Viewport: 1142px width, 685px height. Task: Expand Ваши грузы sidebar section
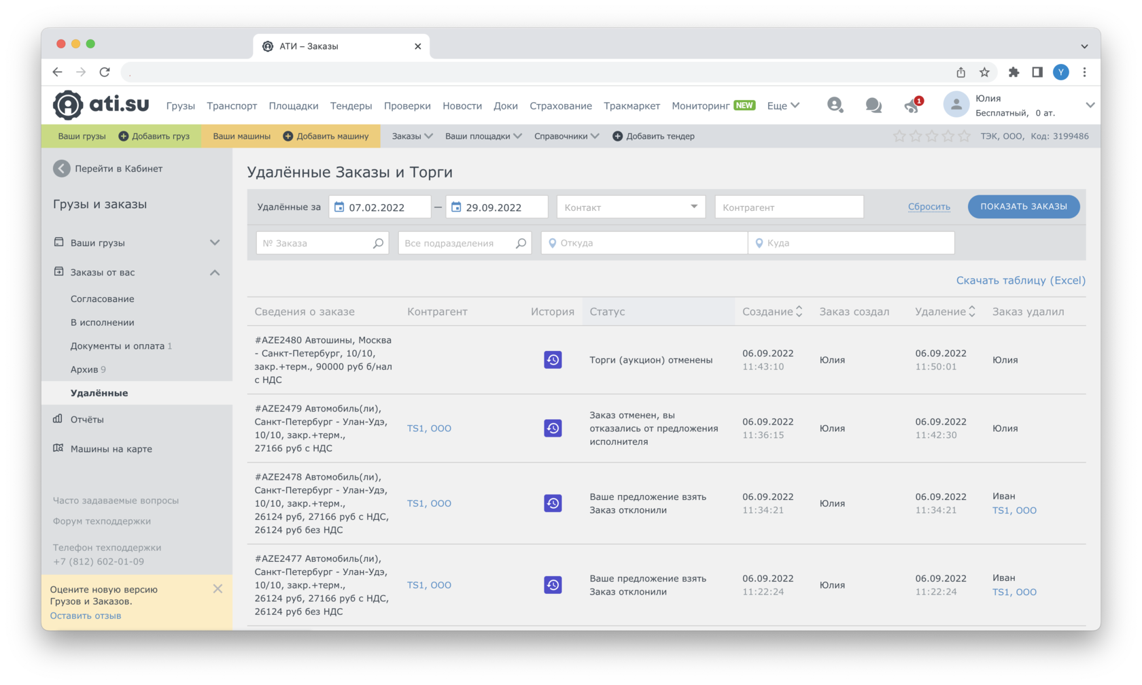pyautogui.click(x=215, y=243)
